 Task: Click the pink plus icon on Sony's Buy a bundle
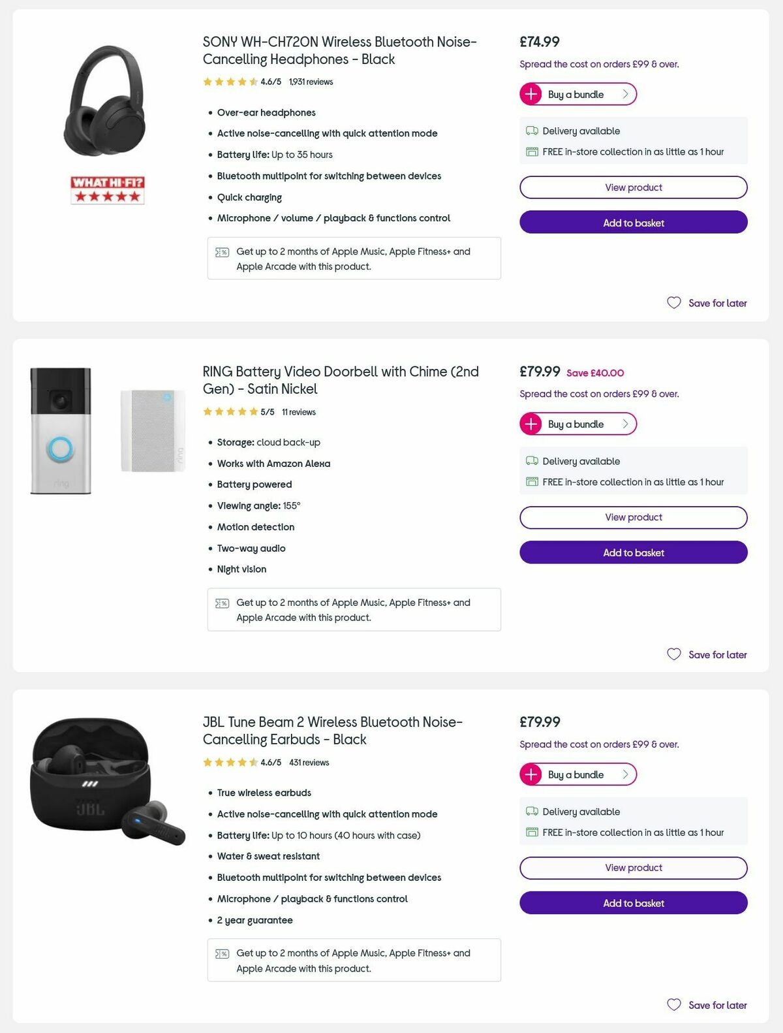530,93
